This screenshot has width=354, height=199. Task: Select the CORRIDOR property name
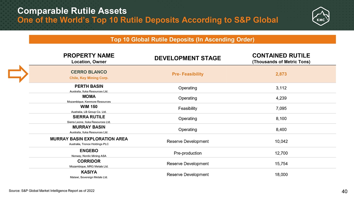point(89,161)
